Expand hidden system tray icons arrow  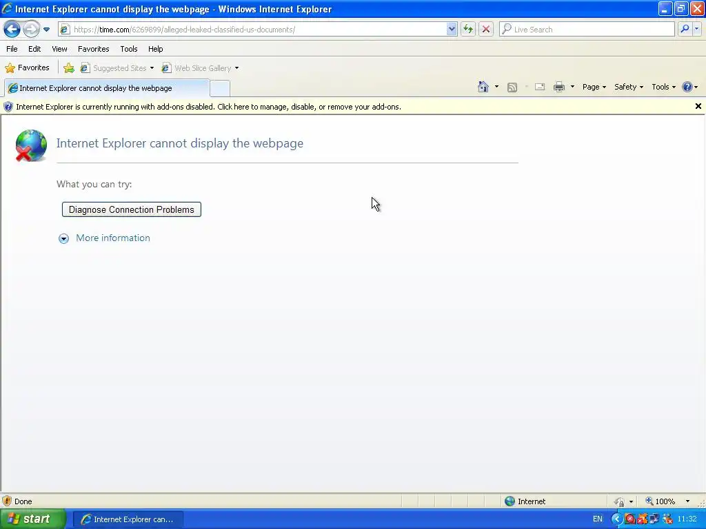[x=616, y=519]
